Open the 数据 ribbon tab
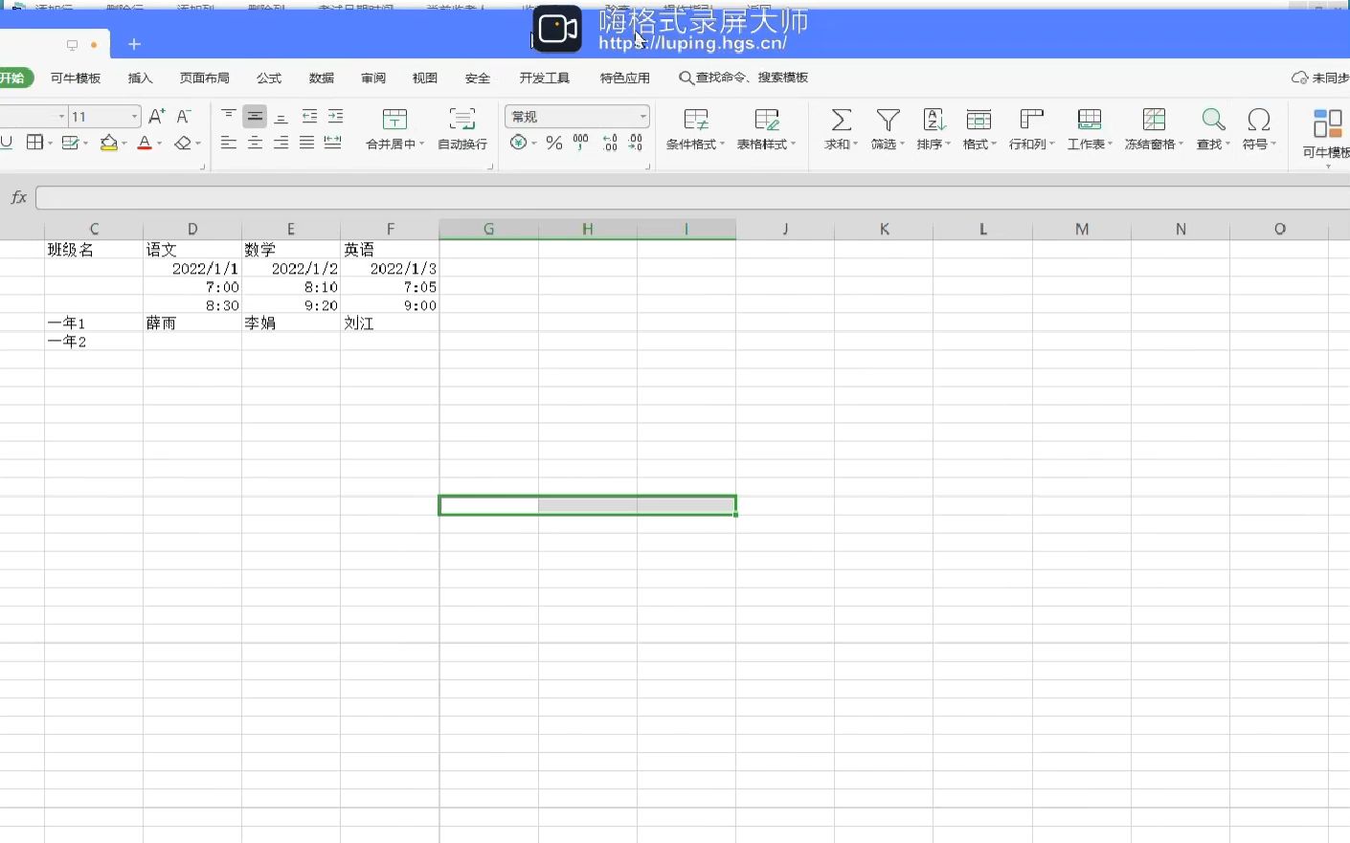Screen dimensions: 1350x843 click(322, 78)
